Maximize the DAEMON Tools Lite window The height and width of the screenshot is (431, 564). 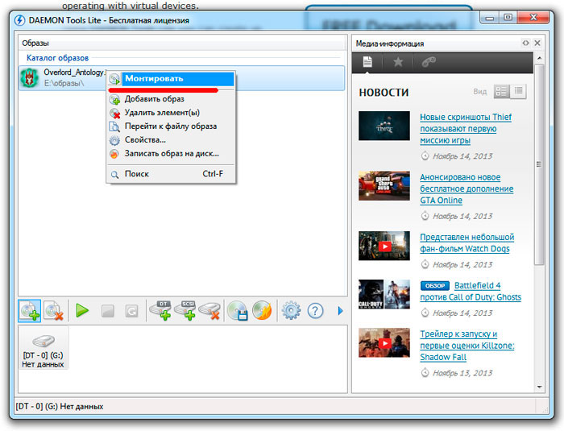tap(508, 18)
